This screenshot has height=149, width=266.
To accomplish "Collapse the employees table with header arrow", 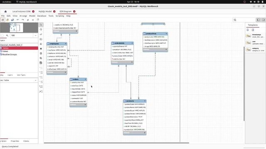I will [x=66, y=44].
